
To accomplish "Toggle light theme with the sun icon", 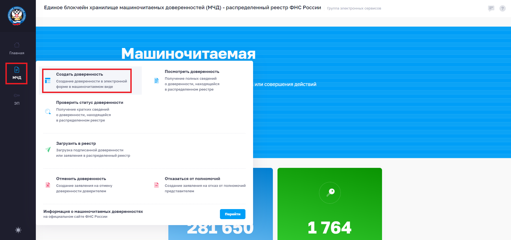I will (x=18, y=230).
